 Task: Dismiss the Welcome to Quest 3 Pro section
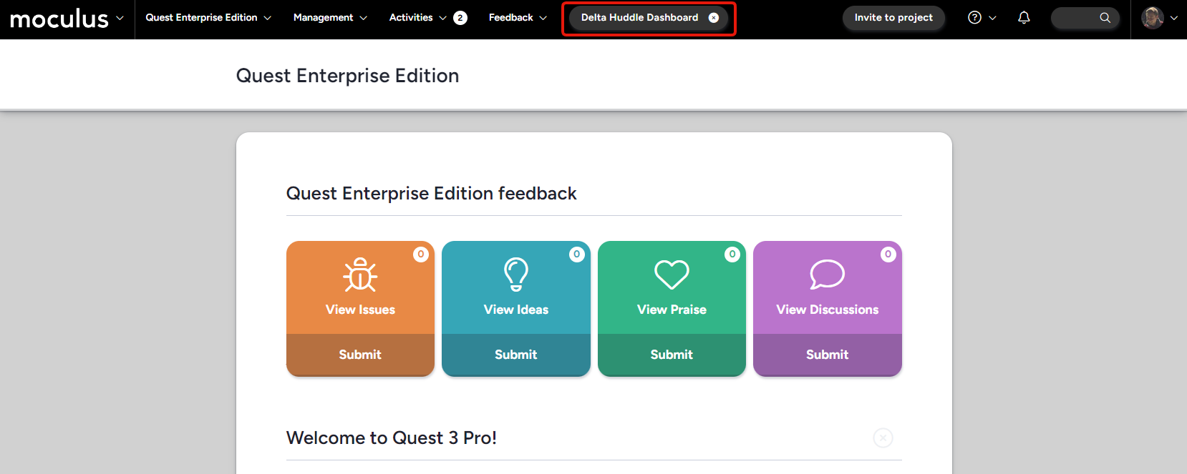tap(883, 438)
